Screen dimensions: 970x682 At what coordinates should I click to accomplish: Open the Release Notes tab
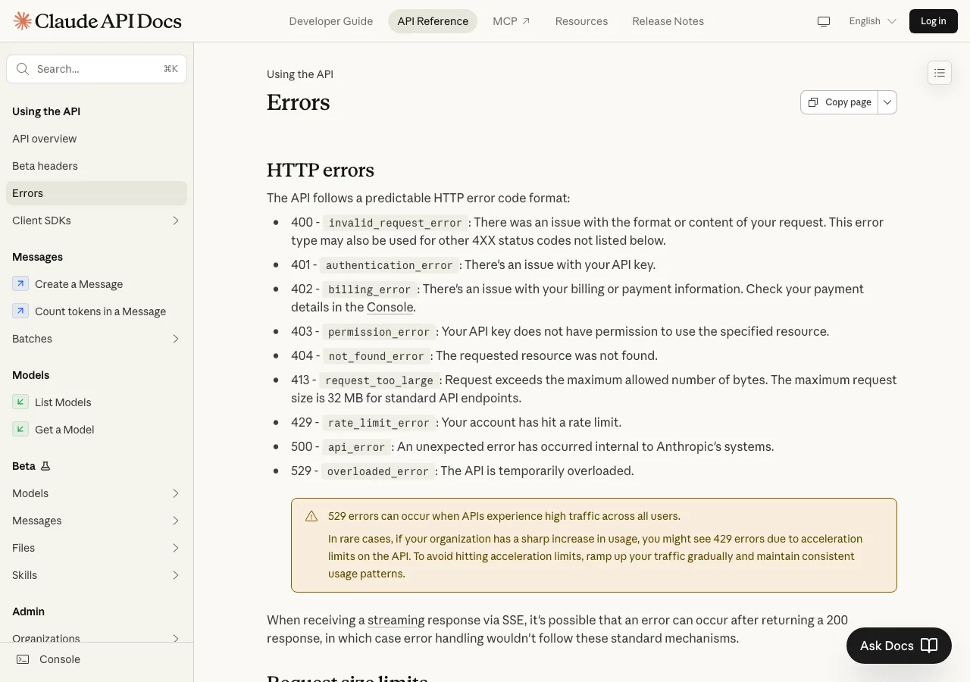tap(668, 21)
